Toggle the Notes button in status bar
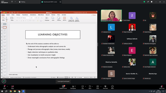This screenshot has width=166, height=93. click(53, 78)
